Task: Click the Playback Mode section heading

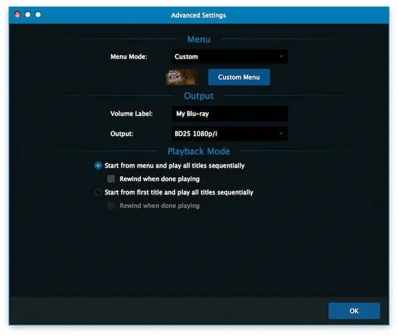Action: [x=198, y=151]
